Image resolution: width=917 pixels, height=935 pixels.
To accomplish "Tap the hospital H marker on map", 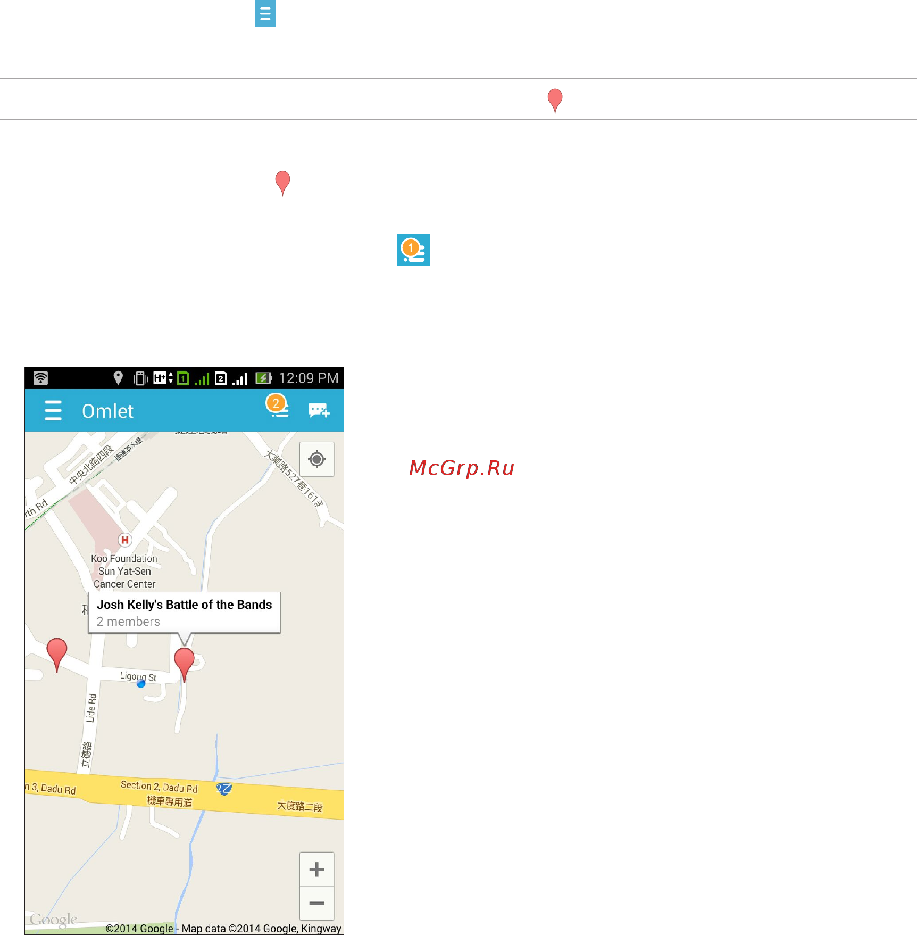I will [124, 540].
